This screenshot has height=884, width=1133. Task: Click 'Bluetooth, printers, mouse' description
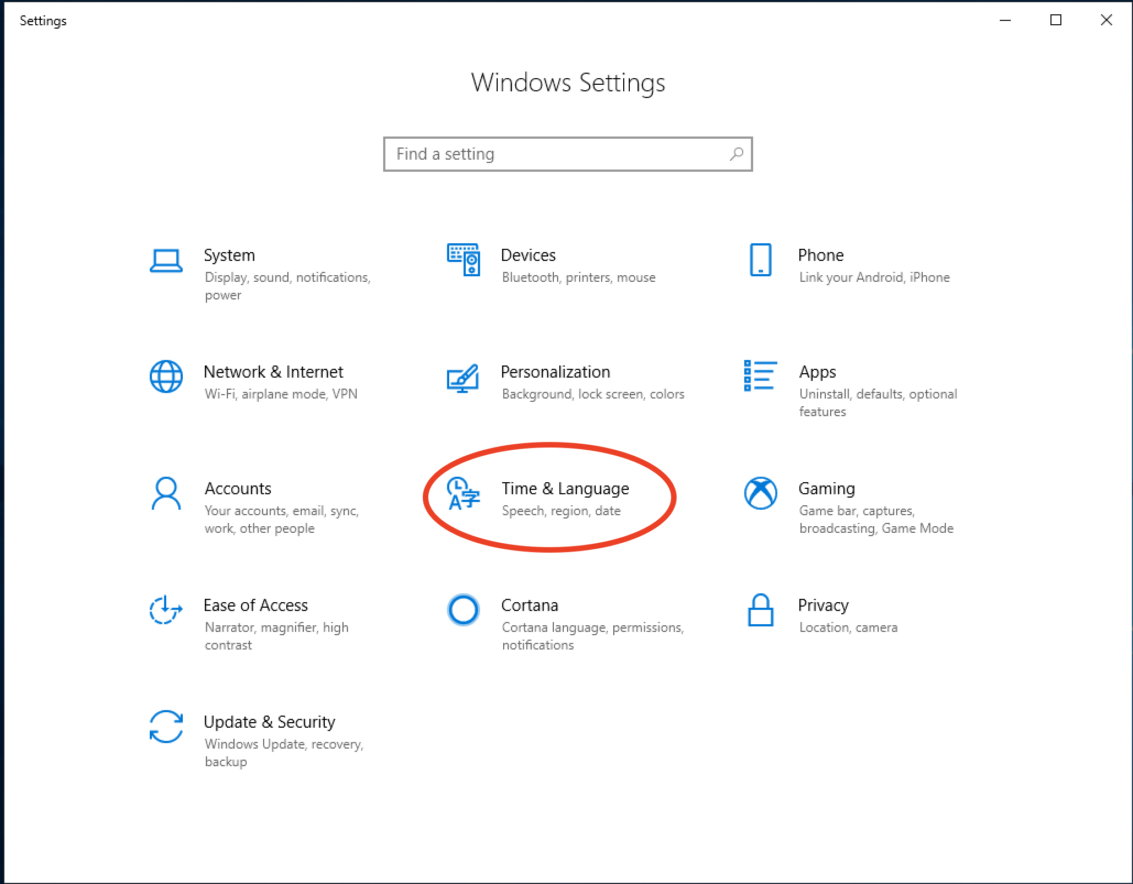point(579,277)
